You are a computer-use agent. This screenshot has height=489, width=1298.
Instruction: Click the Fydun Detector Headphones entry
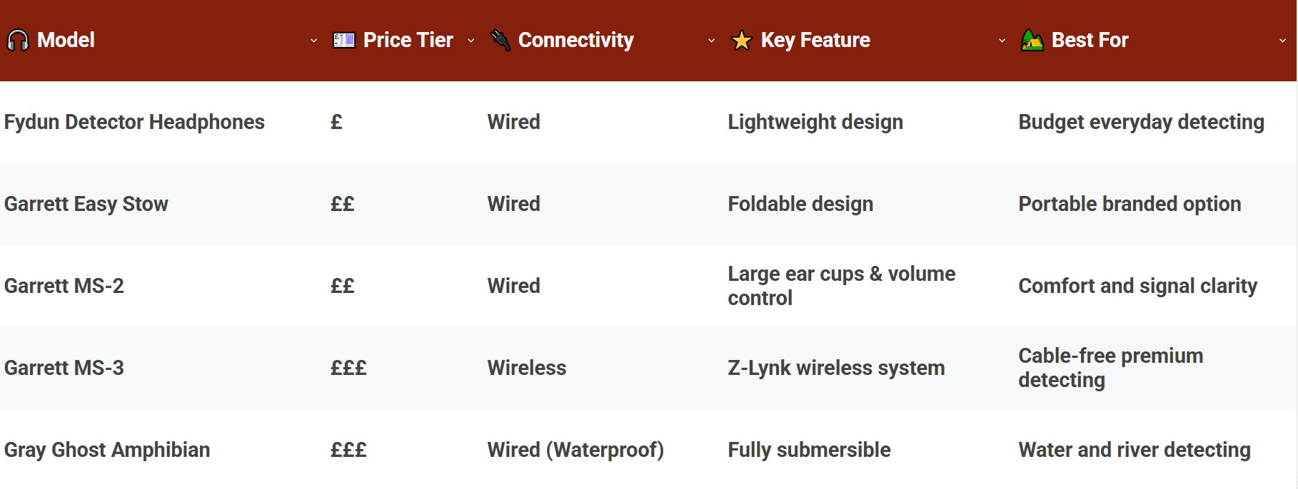point(134,122)
